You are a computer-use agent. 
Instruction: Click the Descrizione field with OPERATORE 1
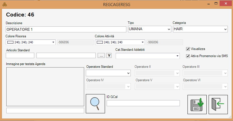point(66,29)
